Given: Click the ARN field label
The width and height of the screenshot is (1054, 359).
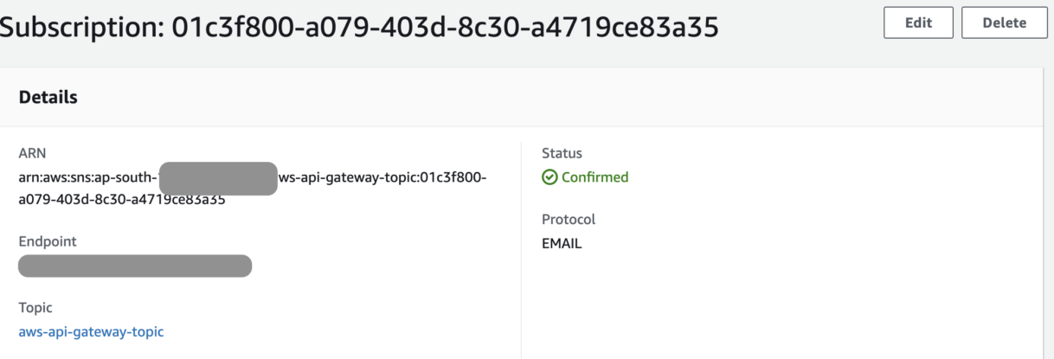Looking at the screenshot, I should click(x=31, y=153).
